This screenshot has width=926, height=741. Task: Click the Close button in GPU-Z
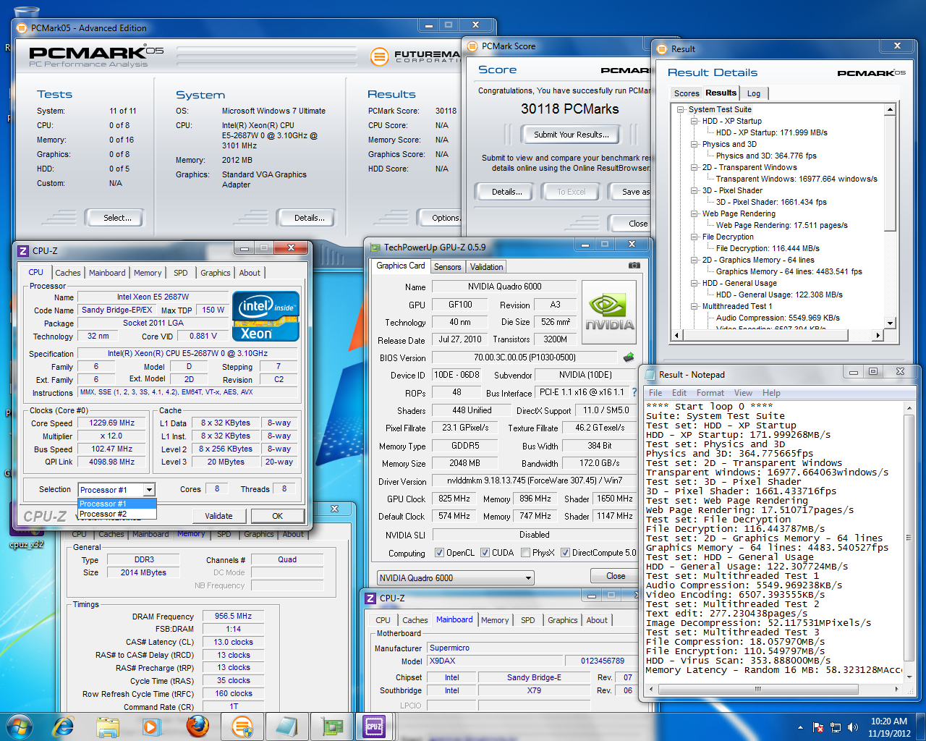pos(616,576)
